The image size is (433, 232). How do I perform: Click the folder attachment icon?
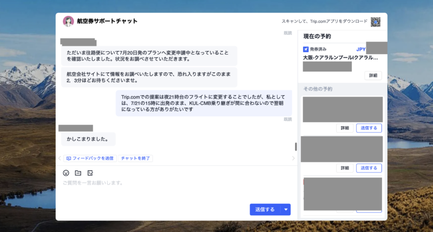tap(78, 173)
